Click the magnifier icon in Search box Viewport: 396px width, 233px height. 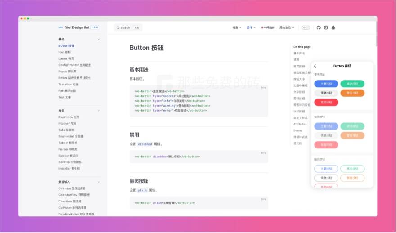pos(118,28)
